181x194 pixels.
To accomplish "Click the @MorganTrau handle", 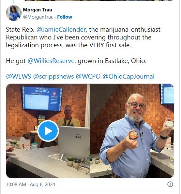I will click(38, 17).
